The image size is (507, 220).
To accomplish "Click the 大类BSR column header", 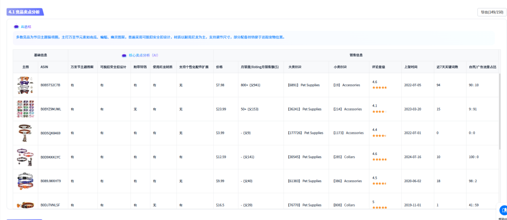I will 296,67.
